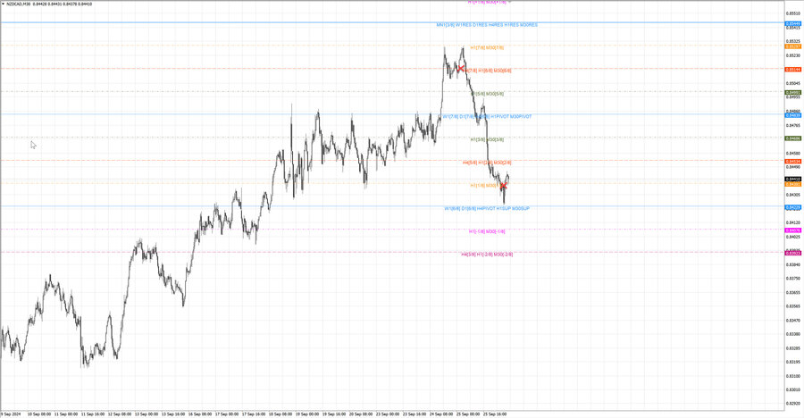Click the black 0.84410 current price tag
Screen dimensions: 804x418
coord(793,179)
